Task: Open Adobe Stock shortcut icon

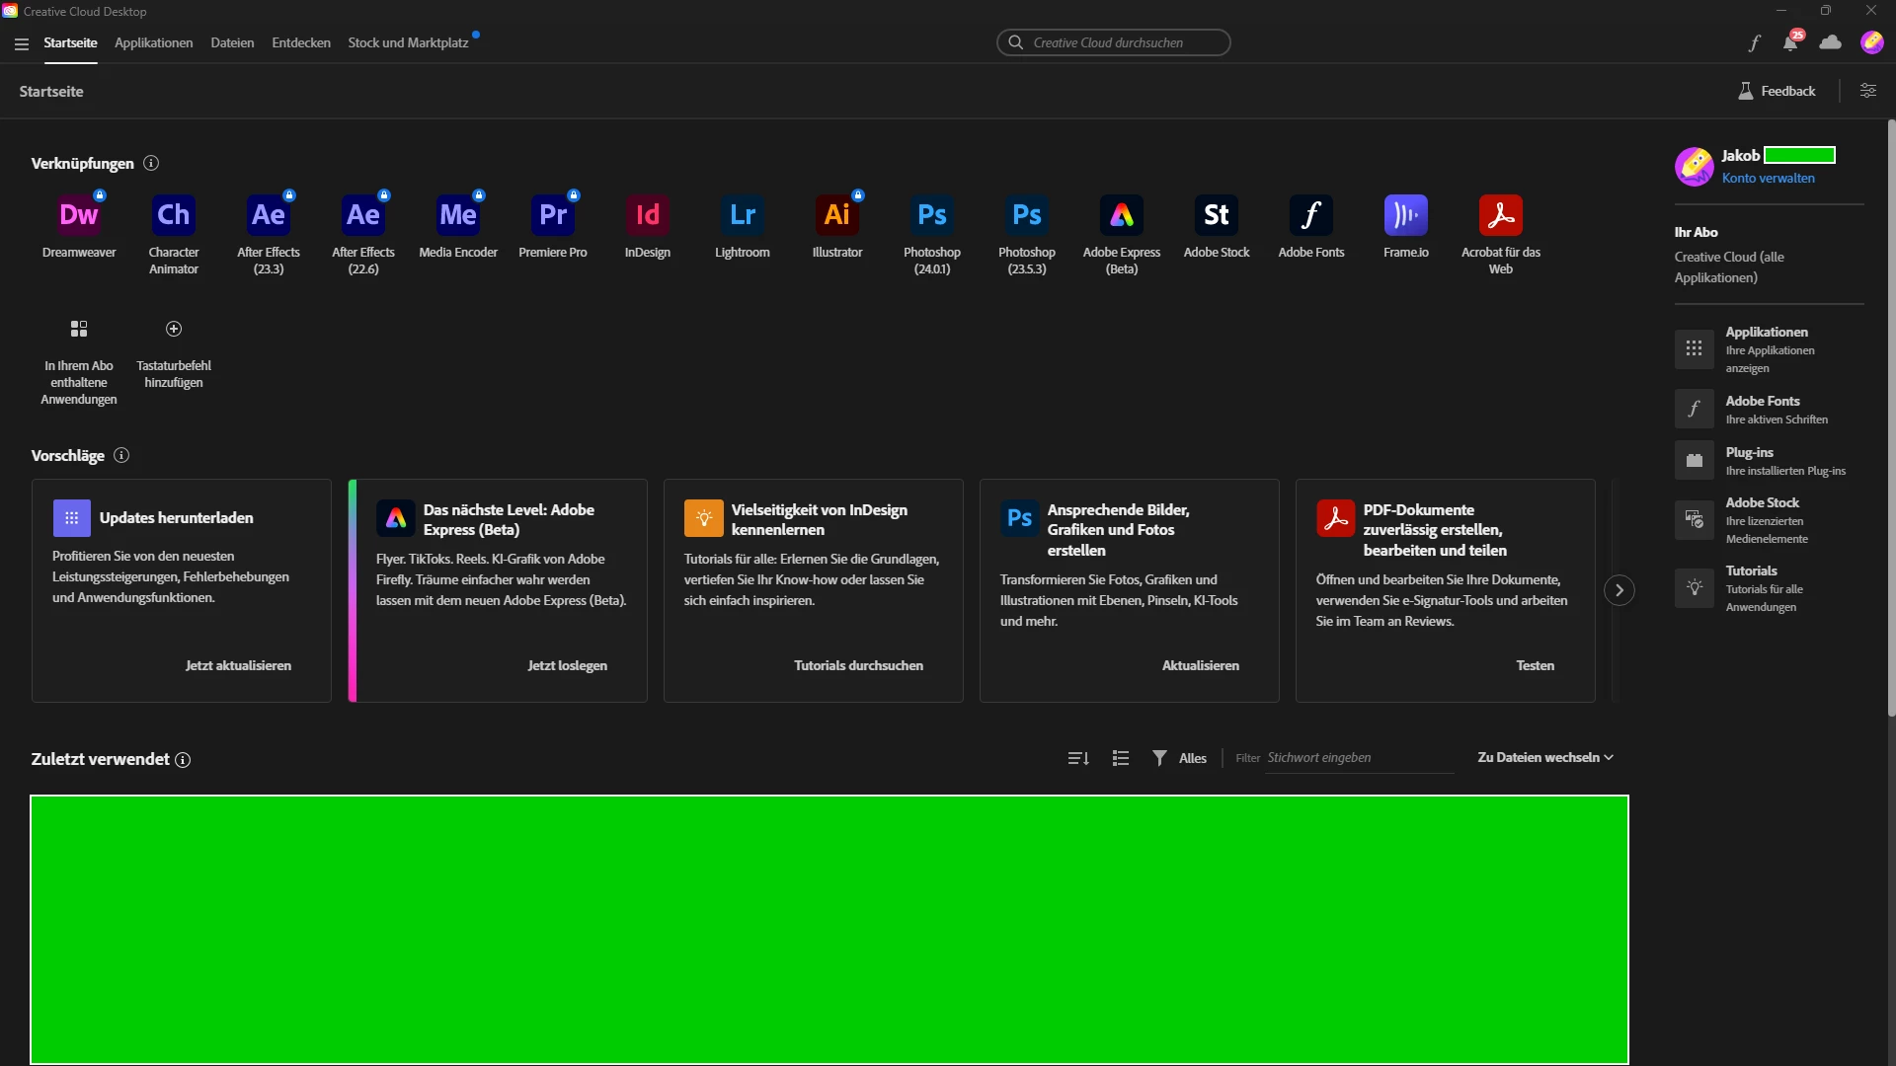Action: [1217, 215]
